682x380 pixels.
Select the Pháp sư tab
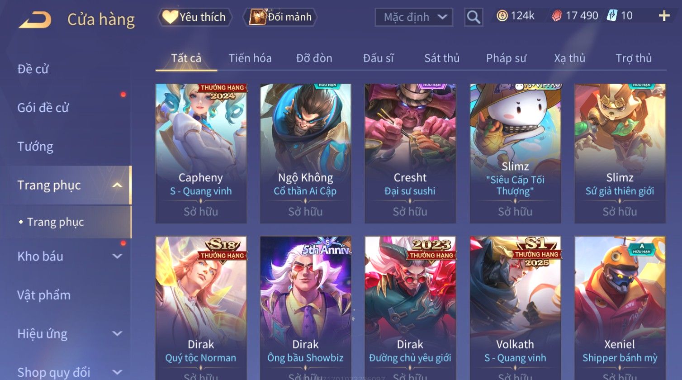(x=506, y=58)
